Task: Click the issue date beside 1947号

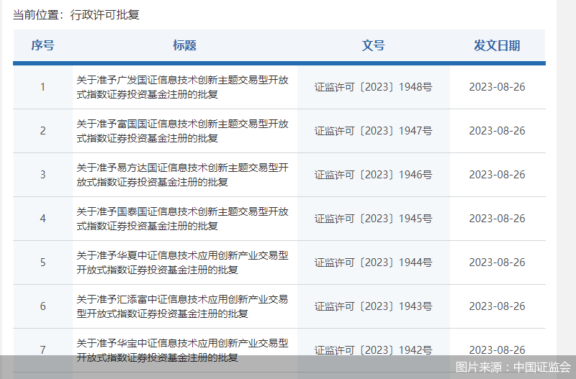Action: [x=497, y=131]
